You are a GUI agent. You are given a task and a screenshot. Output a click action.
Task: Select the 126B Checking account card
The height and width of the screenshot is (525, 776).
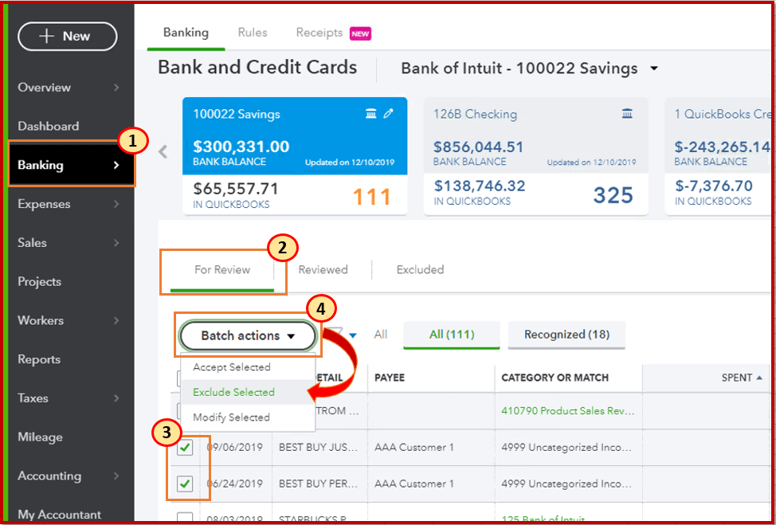536,156
